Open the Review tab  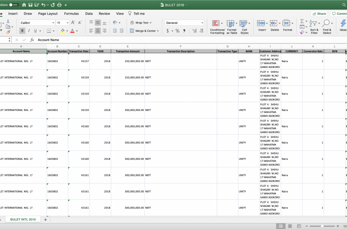tap(105, 13)
